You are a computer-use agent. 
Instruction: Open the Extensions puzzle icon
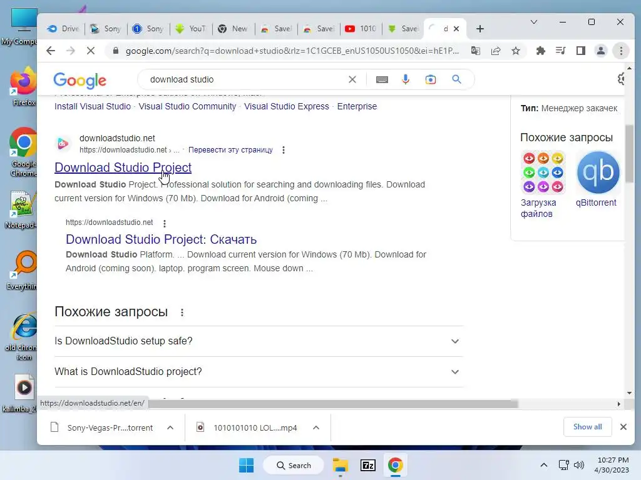tap(540, 51)
